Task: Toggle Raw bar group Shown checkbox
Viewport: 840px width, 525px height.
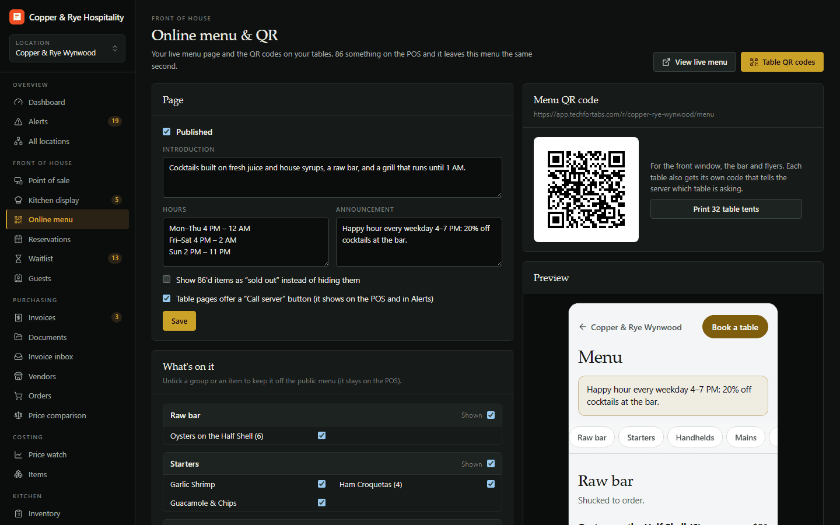Action: coord(491,415)
